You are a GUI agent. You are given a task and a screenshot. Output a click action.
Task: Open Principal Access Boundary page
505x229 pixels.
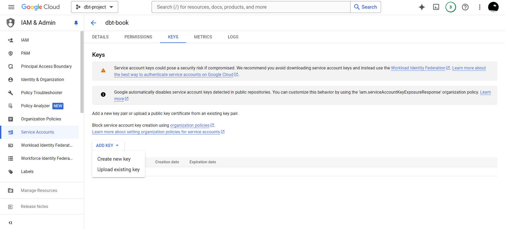[39, 67]
